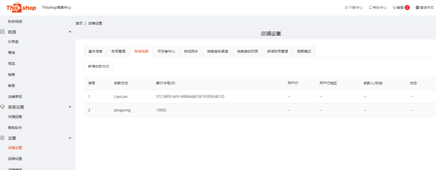Click 首页 in the breadcrumb
This screenshot has height=170, width=436.
(79, 23)
